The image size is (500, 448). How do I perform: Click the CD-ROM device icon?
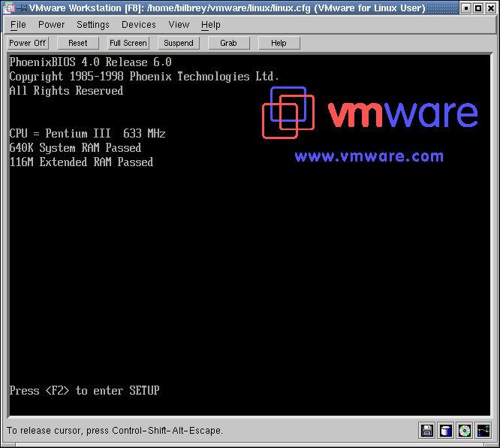[465, 431]
